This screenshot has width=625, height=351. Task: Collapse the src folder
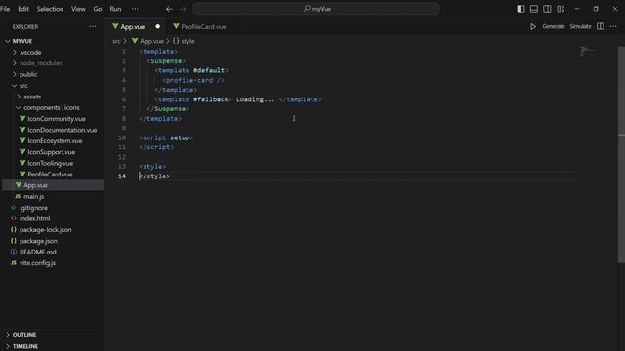point(23,86)
